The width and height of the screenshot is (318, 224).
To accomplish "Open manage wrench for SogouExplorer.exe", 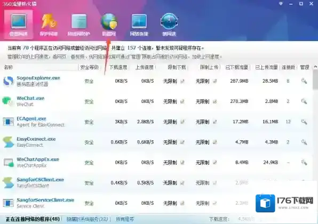I will (x=304, y=81).
